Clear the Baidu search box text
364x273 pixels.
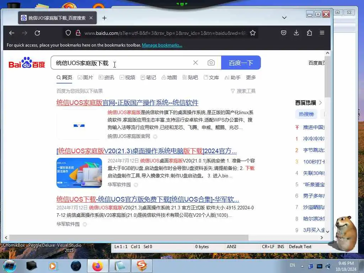pyautogui.click(x=196, y=63)
